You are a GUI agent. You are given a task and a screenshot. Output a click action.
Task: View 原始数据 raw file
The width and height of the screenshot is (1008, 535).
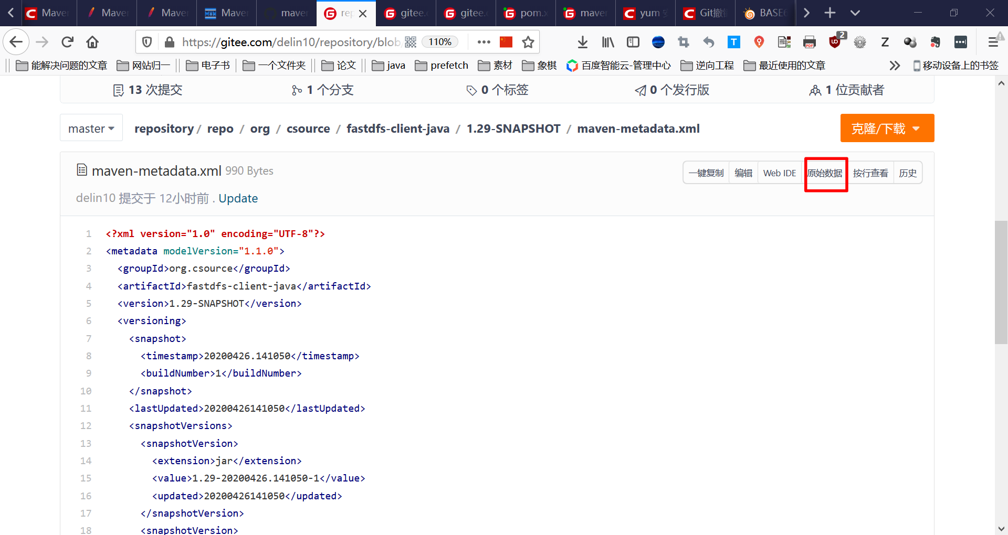pyautogui.click(x=825, y=173)
